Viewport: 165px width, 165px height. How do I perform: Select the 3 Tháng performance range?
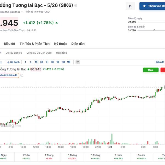point(72,157)
